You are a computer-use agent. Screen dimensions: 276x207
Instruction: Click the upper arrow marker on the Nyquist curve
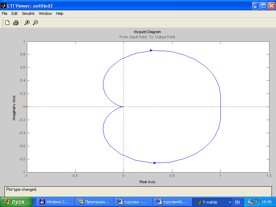pos(151,50)
